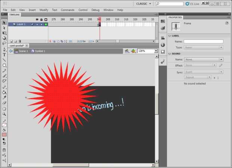Choose the Subselection tool
Image resolution: width=232 pixels, height=168 pixels.
4,28
